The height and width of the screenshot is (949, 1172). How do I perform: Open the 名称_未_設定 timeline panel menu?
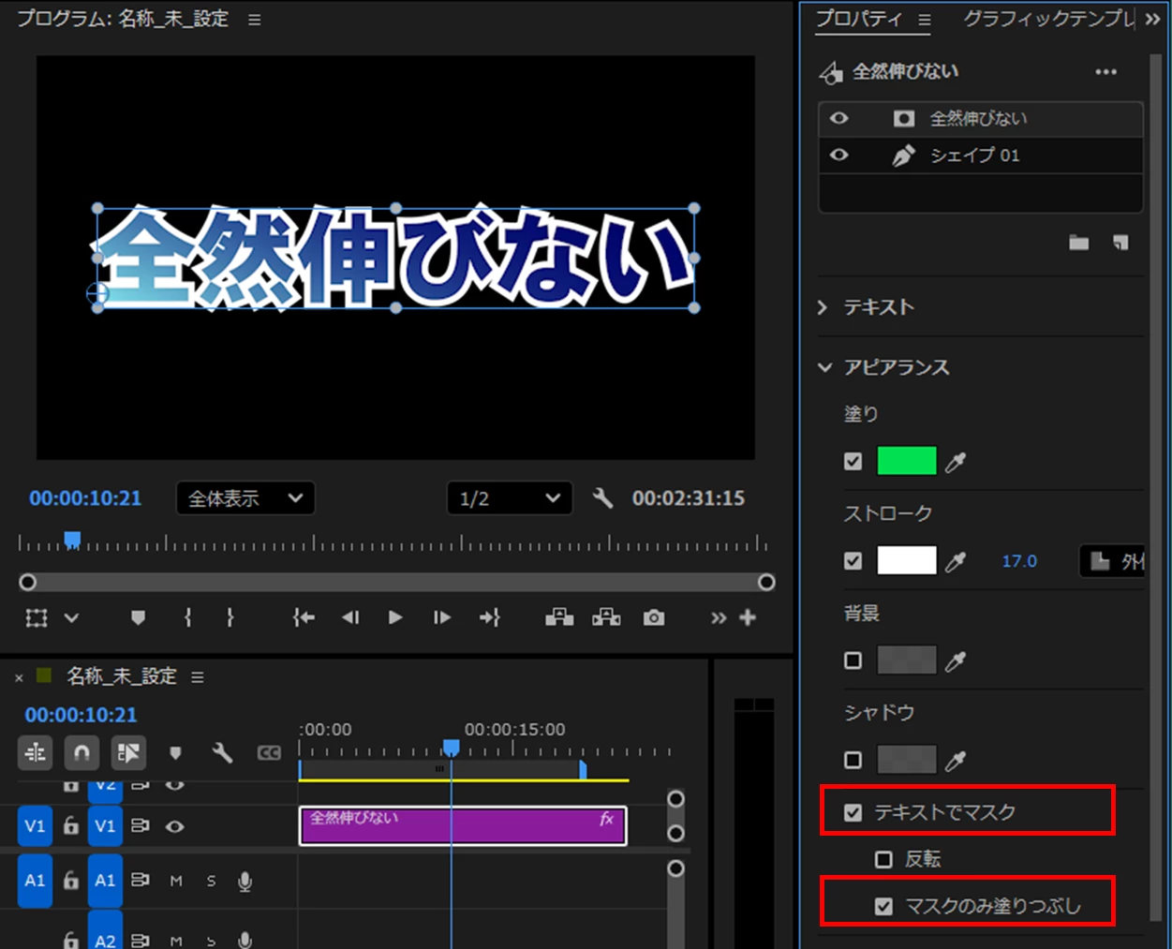[x=198, y=676]
